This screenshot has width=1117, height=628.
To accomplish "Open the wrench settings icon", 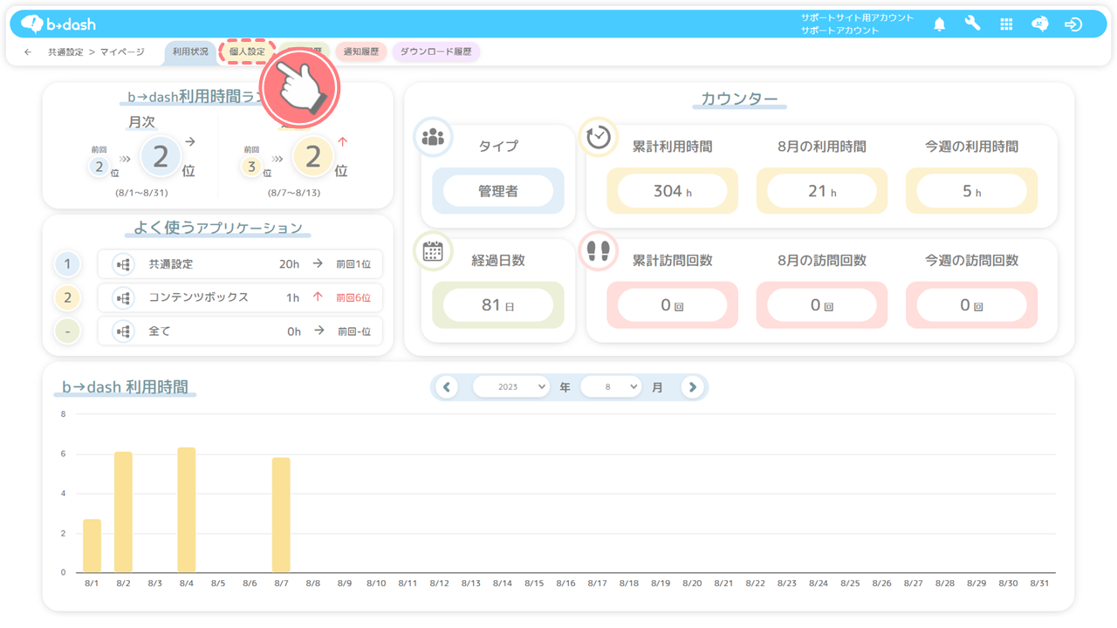I will point(972,24).
